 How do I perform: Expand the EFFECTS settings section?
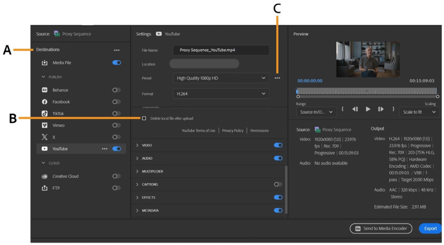(138, 198)
